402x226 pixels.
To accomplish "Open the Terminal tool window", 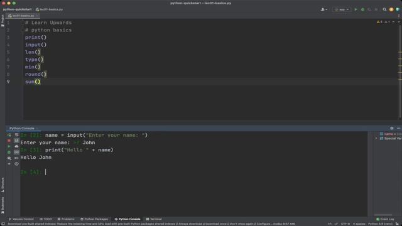I will [154, 219].
